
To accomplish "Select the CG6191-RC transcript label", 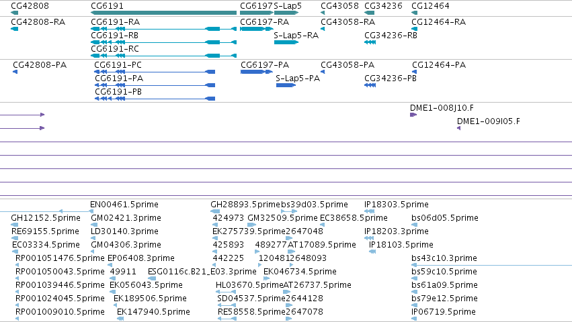I will pos(115,49).
